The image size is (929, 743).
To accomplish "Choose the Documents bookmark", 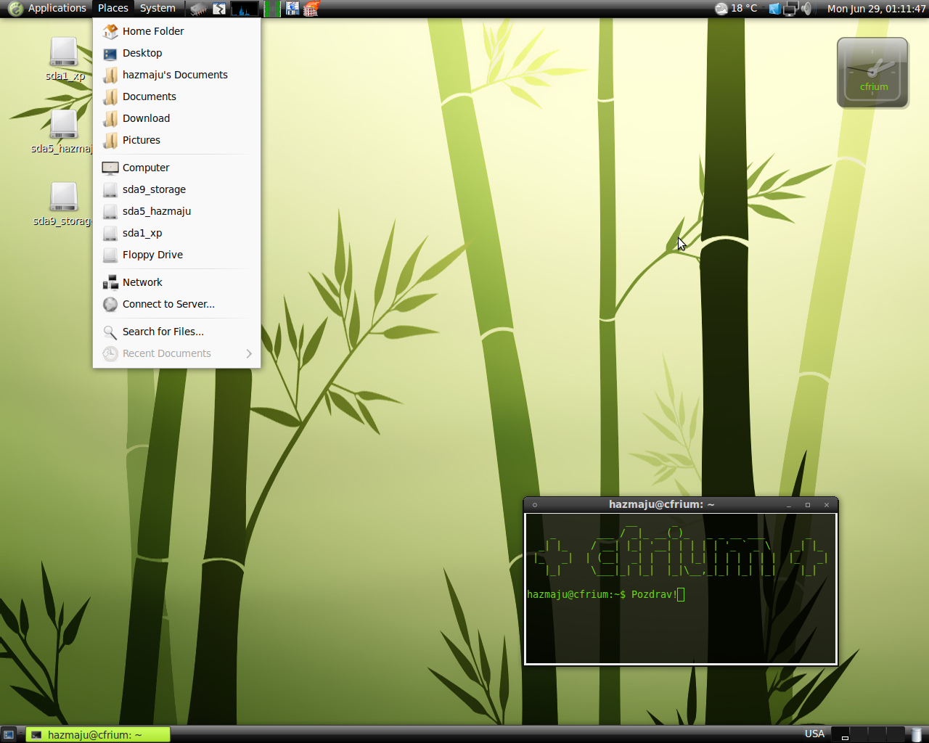I will (176, 97).
